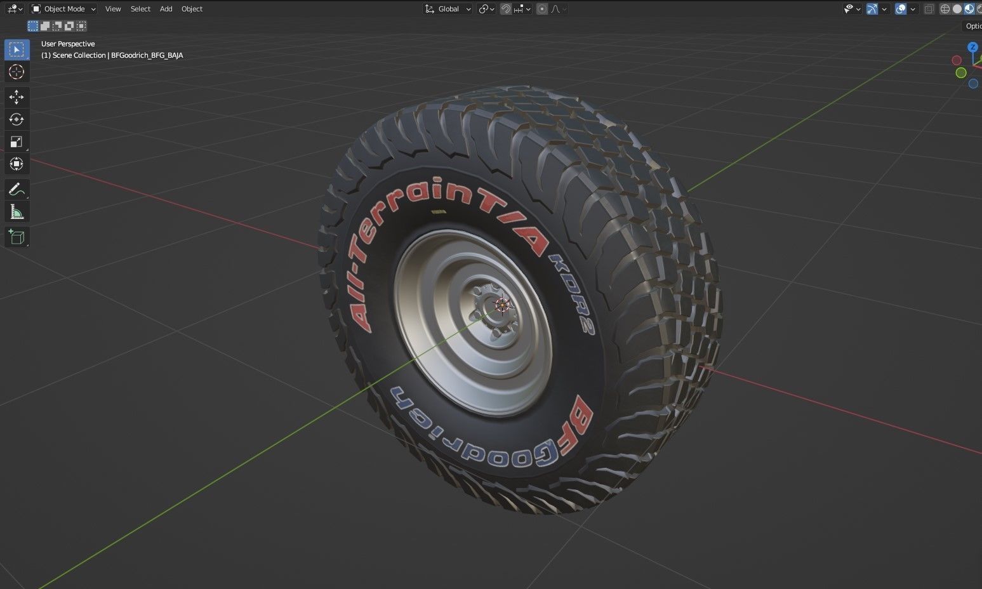This screenshot has height=589, width=982.
Task: Click the 'User Perspective' text
Action: pos(68,44)
